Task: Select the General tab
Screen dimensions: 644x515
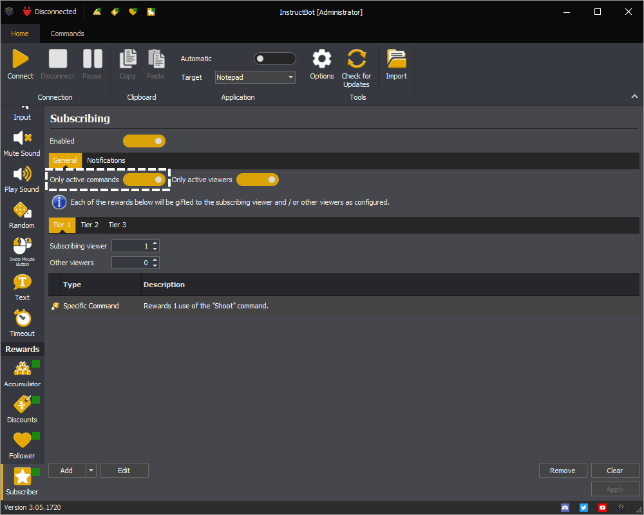Action: pyautogui.click(x=65, y=160)
